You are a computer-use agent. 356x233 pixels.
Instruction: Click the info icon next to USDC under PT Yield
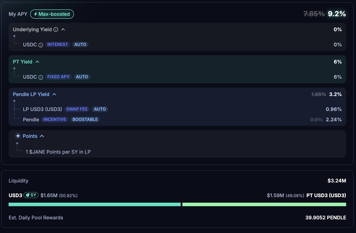(x=41, y=77)
